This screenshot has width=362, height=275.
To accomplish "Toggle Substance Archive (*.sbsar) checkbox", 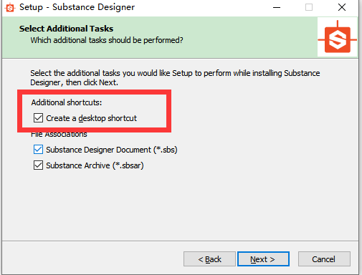I will click(x=38, y=165).
